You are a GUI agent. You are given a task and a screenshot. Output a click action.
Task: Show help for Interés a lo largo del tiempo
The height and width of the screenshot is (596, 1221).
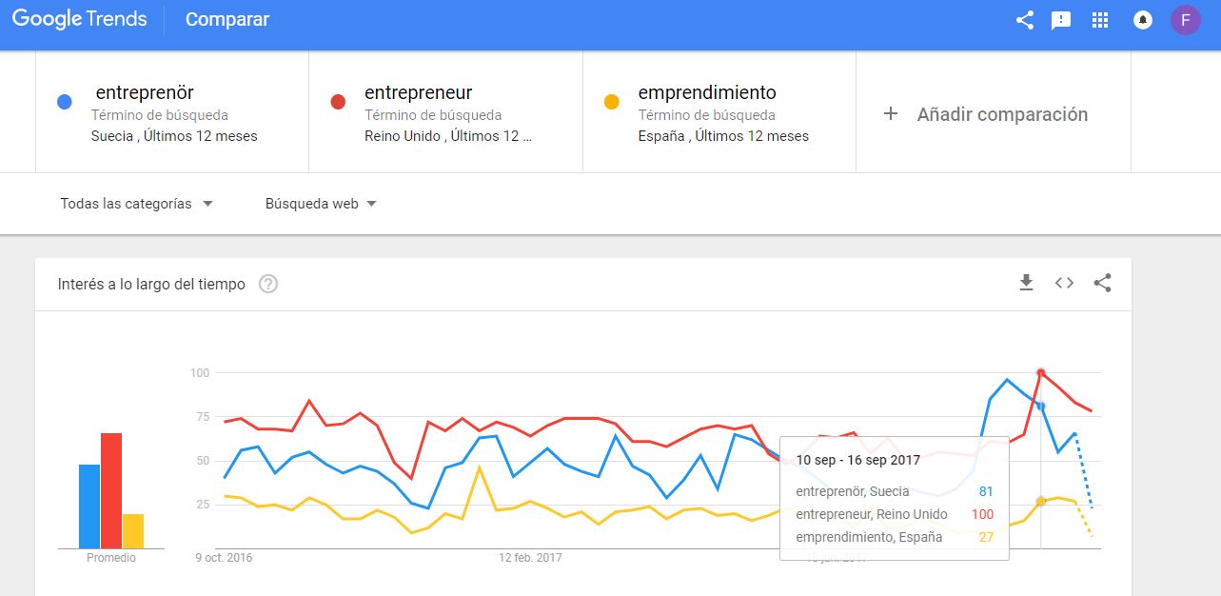pos(268,284)
